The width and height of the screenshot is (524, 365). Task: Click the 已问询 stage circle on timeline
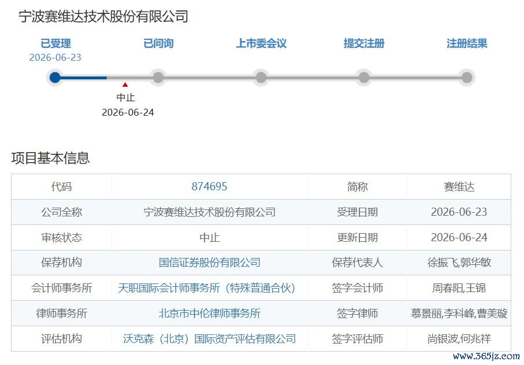click(158, 78)
